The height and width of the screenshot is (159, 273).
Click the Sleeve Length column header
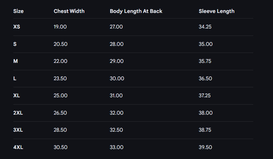click(x=216, y=11)
